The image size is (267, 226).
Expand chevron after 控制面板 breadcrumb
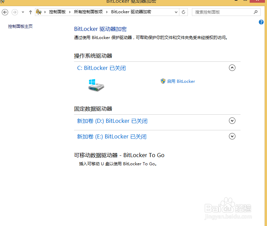pos(70,12)
